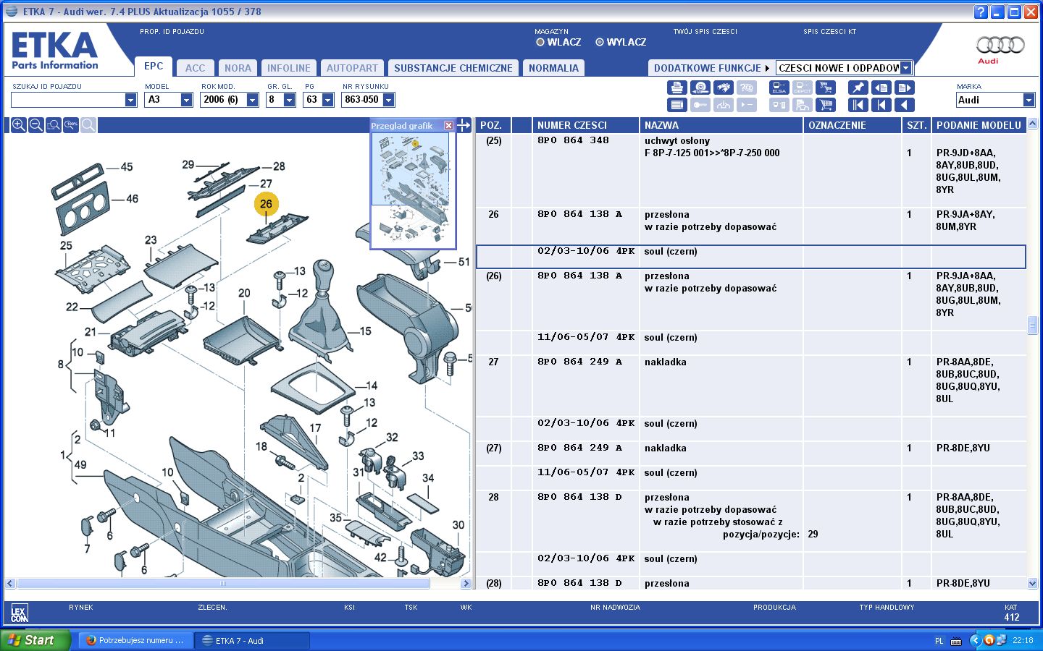
Task: Click the 'uchwyt osłony' part name
Action: pyautogui.click(x=677, y=141)
